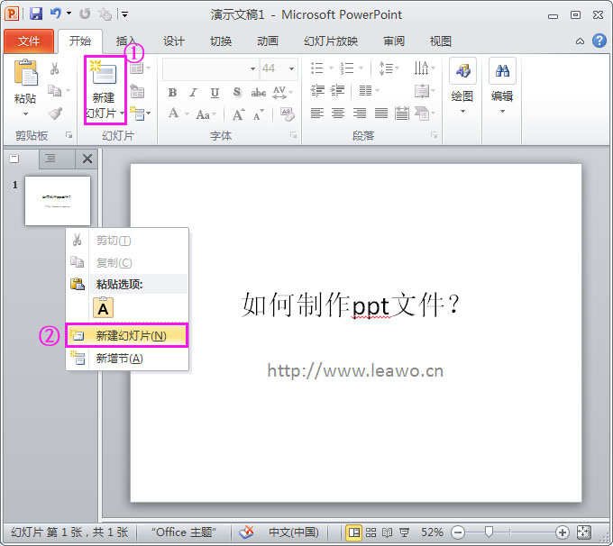The image size is (613, 546).
Task: Toggle numbered list
Action: click(x=347, y=68)
